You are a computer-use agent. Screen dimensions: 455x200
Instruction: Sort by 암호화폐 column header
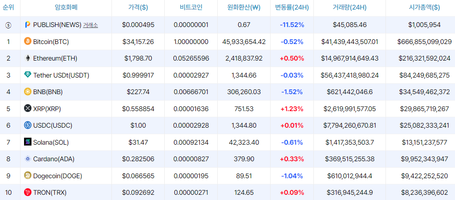tap(66, 7)
